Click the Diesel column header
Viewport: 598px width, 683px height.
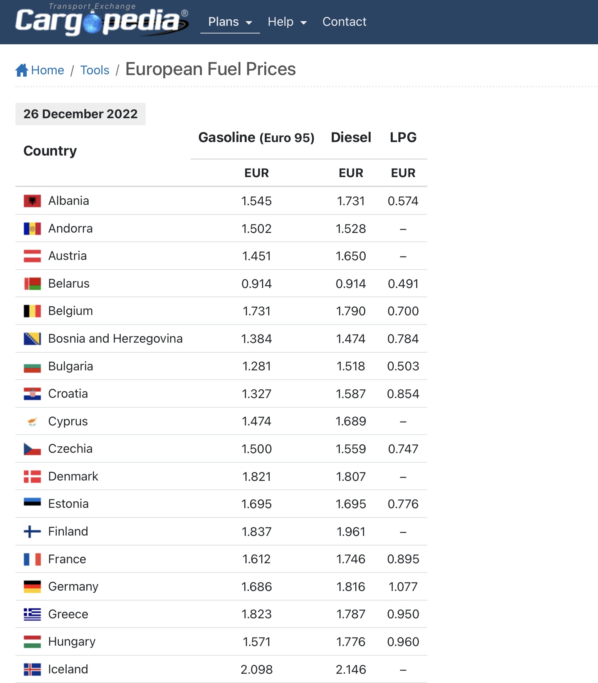tap(351, 137)
